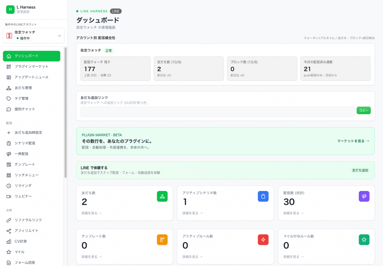383x266 pixels.
Task: Click the テンプレート layout icon
Action: (x=9, y=164)
